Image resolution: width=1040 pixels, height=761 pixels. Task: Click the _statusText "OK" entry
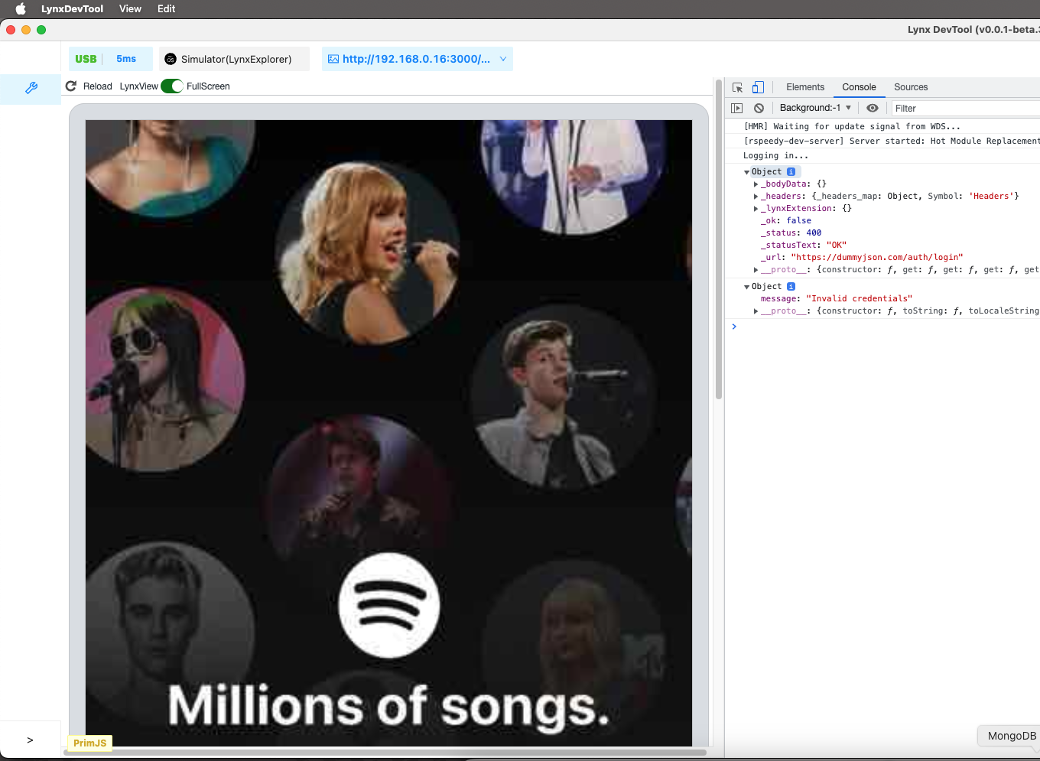[804, 246]
